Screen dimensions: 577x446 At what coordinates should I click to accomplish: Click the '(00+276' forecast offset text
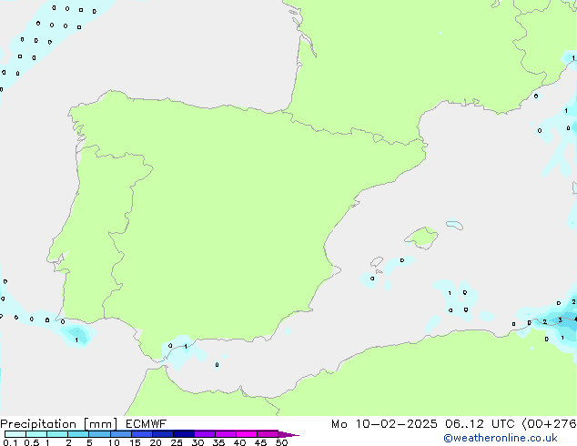click(x=549, y=424)
